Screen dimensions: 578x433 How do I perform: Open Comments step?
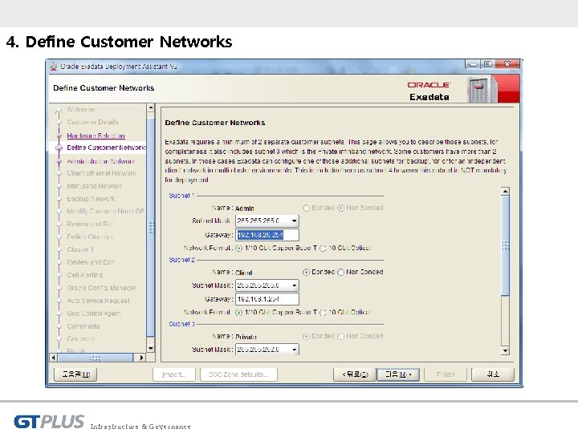coord(83,326)
